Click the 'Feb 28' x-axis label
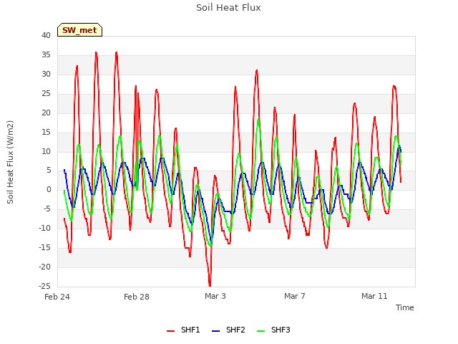Screen dimensions: 458x344 tap(137, 297)
